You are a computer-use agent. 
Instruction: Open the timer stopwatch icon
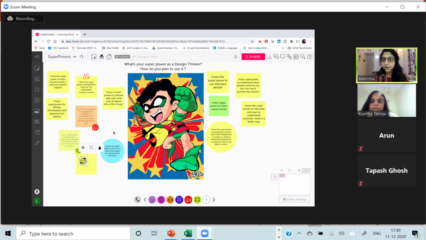pos(109,57)
